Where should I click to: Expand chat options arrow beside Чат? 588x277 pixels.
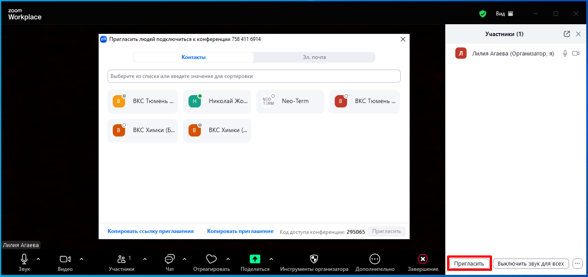pyautogui.click(x=185, y=259)
